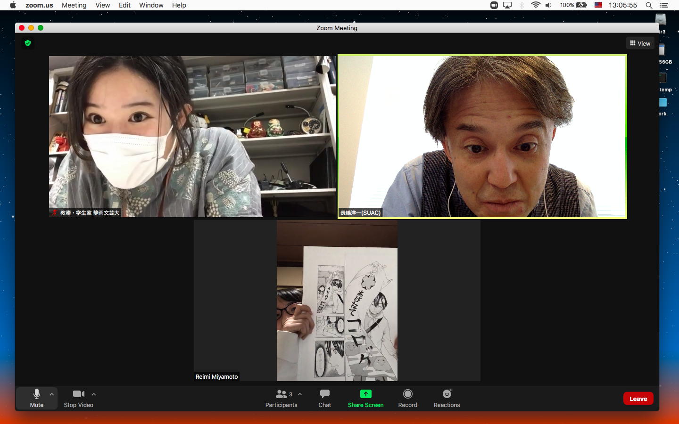Open the input source flag menu
Image resolution: width=679 pixels, height=424 pixels.
pos(598,5)
